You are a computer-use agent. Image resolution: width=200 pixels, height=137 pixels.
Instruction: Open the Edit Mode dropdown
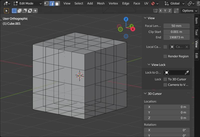coord(27,3)
